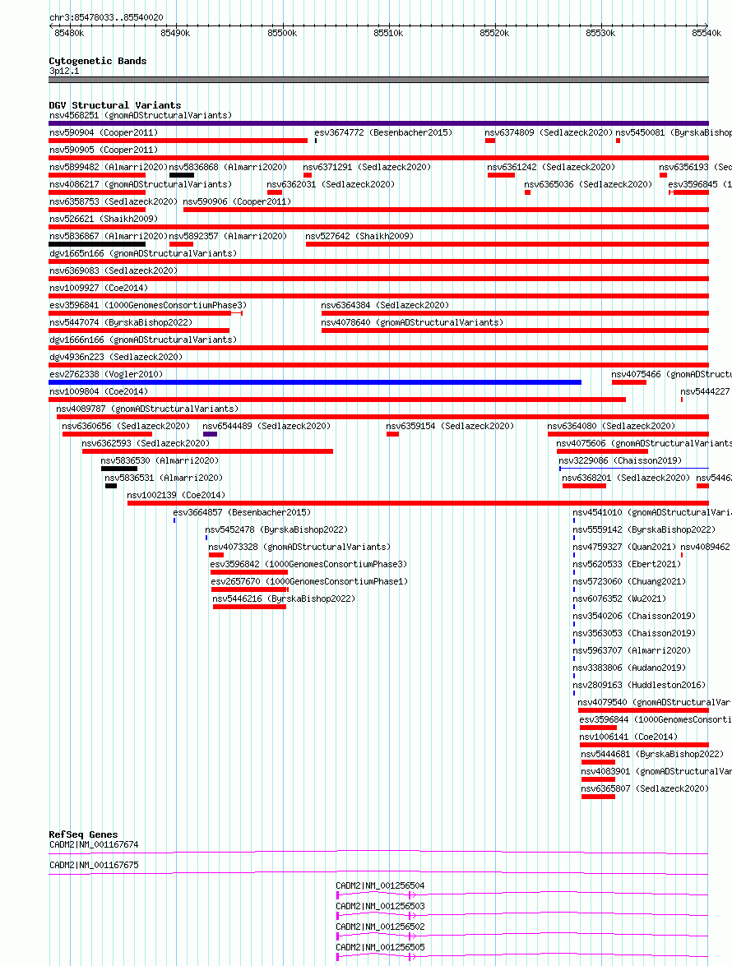Open dgv1666n166 gnomAD variant label
Viewport: 732px width, 966px height.
click(143, 340)
